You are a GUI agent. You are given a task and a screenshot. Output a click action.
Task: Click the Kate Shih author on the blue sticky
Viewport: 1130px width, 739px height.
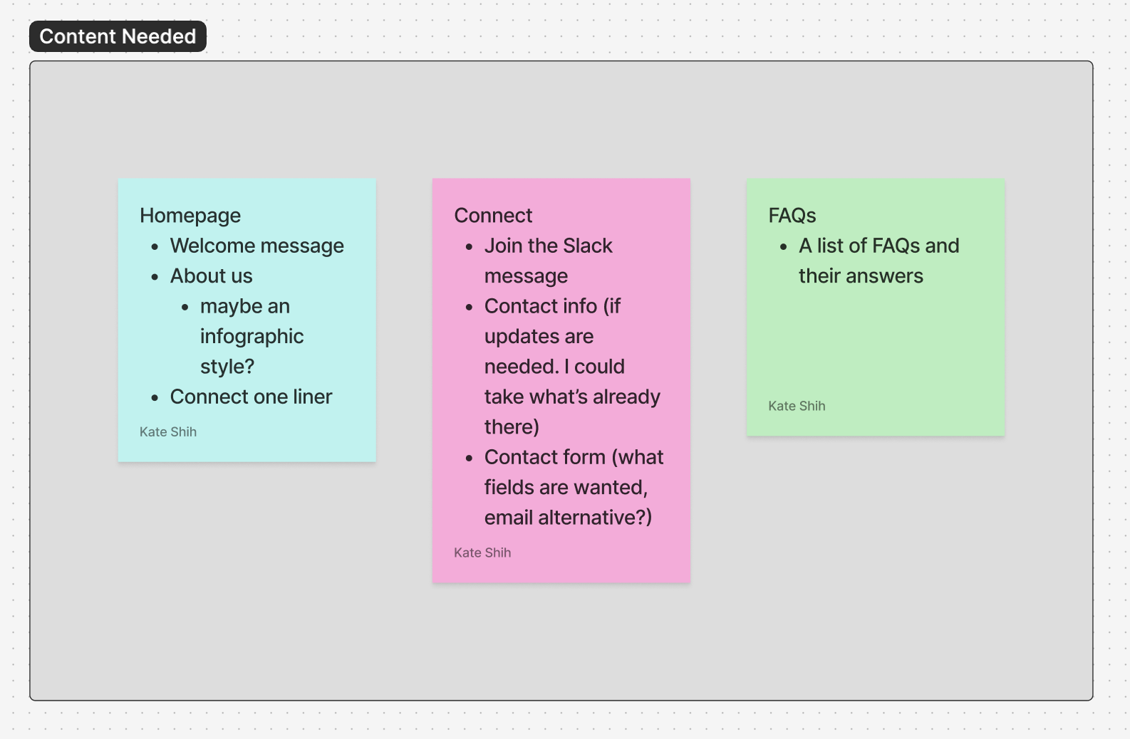coord(168,431)
